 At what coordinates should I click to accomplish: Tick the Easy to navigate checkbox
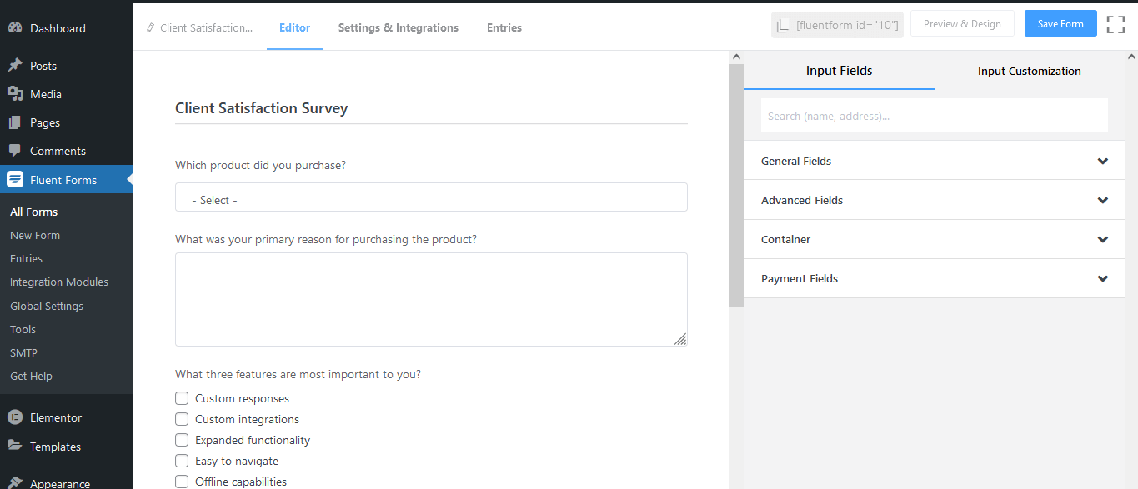click(182, 461)
